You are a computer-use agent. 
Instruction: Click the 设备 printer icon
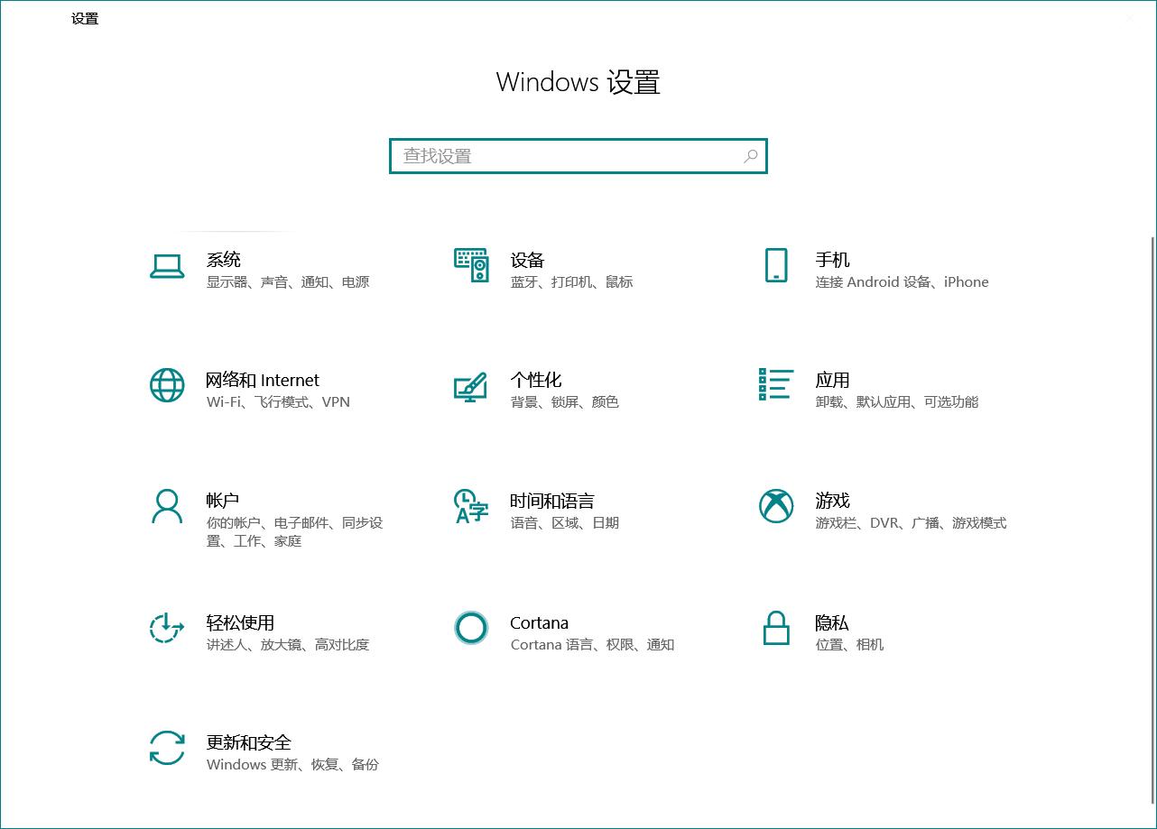[470, 266]
